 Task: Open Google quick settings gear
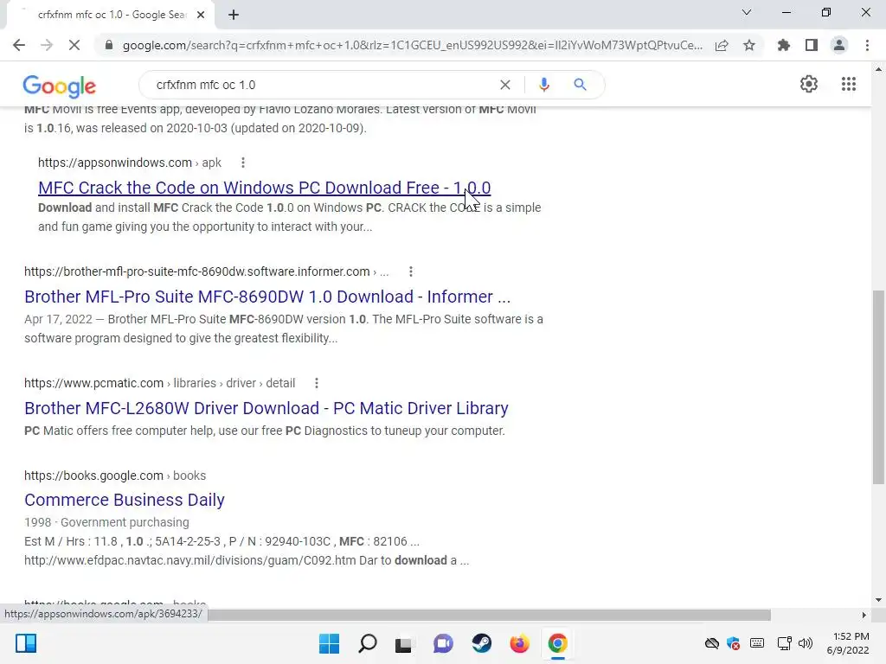pyautogui.click(x=809, y=84)
